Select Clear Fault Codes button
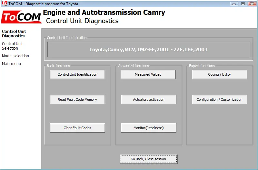258x170 pixels. [77, 128]
